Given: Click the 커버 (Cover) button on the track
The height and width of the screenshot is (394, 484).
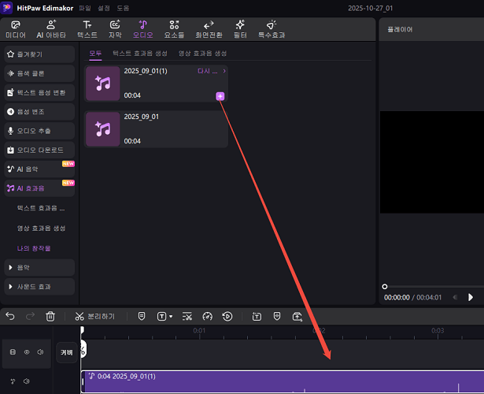Looking at the screenshot, I should click(67, 353).
